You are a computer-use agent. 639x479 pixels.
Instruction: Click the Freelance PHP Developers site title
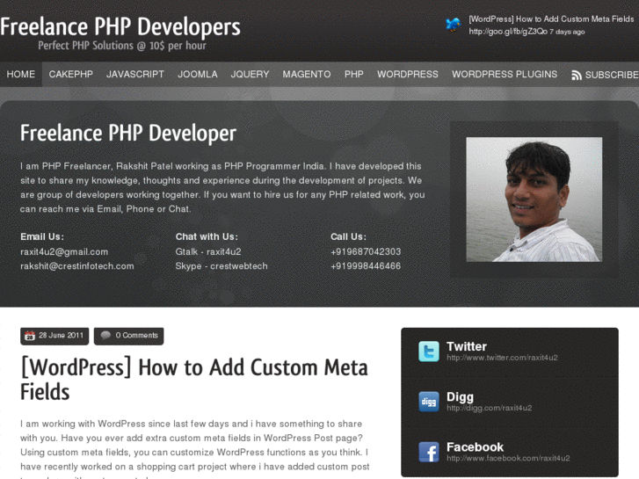point(120,26)
